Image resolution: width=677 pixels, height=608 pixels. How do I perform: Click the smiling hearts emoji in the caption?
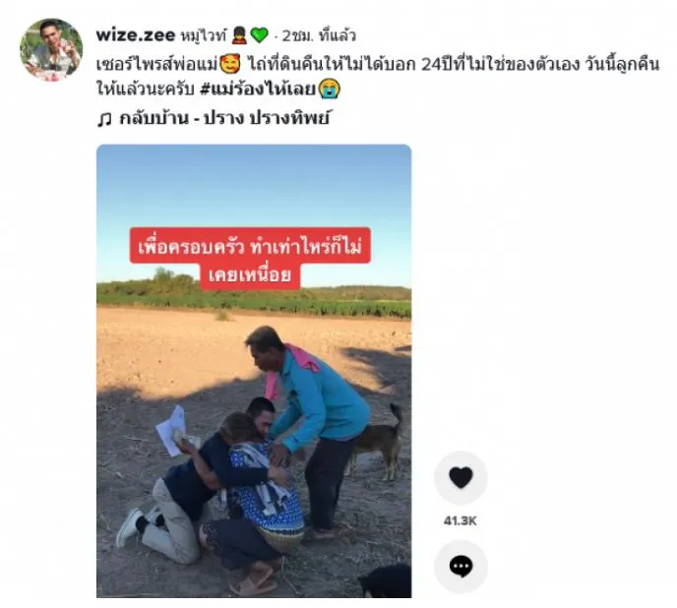click(x=230, y=65)
